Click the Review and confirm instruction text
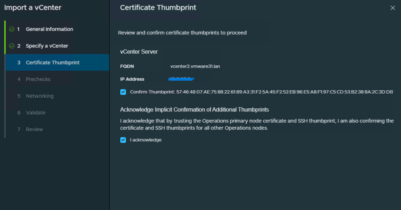401x210 pixels. (x=182, y=33)
